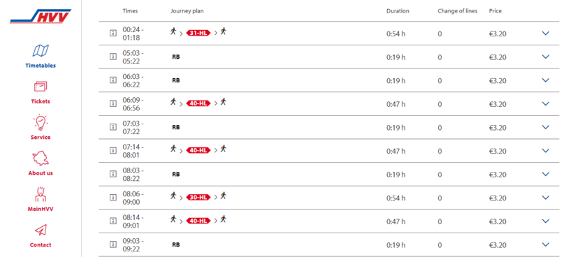Expand the 08:06 - 09:00 journey details
The width and height of the screenshot is (573, 257).
(546, 198)
